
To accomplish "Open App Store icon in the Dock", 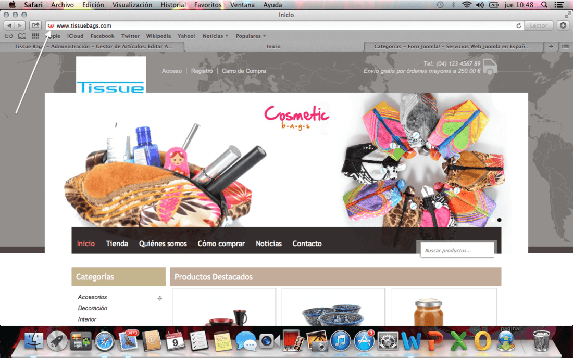I will pyautogui.click(x=364, y=341).
